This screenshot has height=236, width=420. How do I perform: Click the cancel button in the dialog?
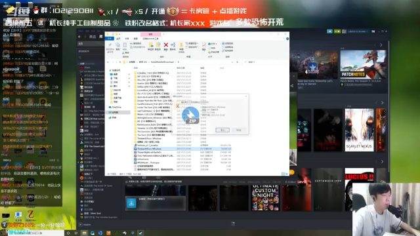239,130
